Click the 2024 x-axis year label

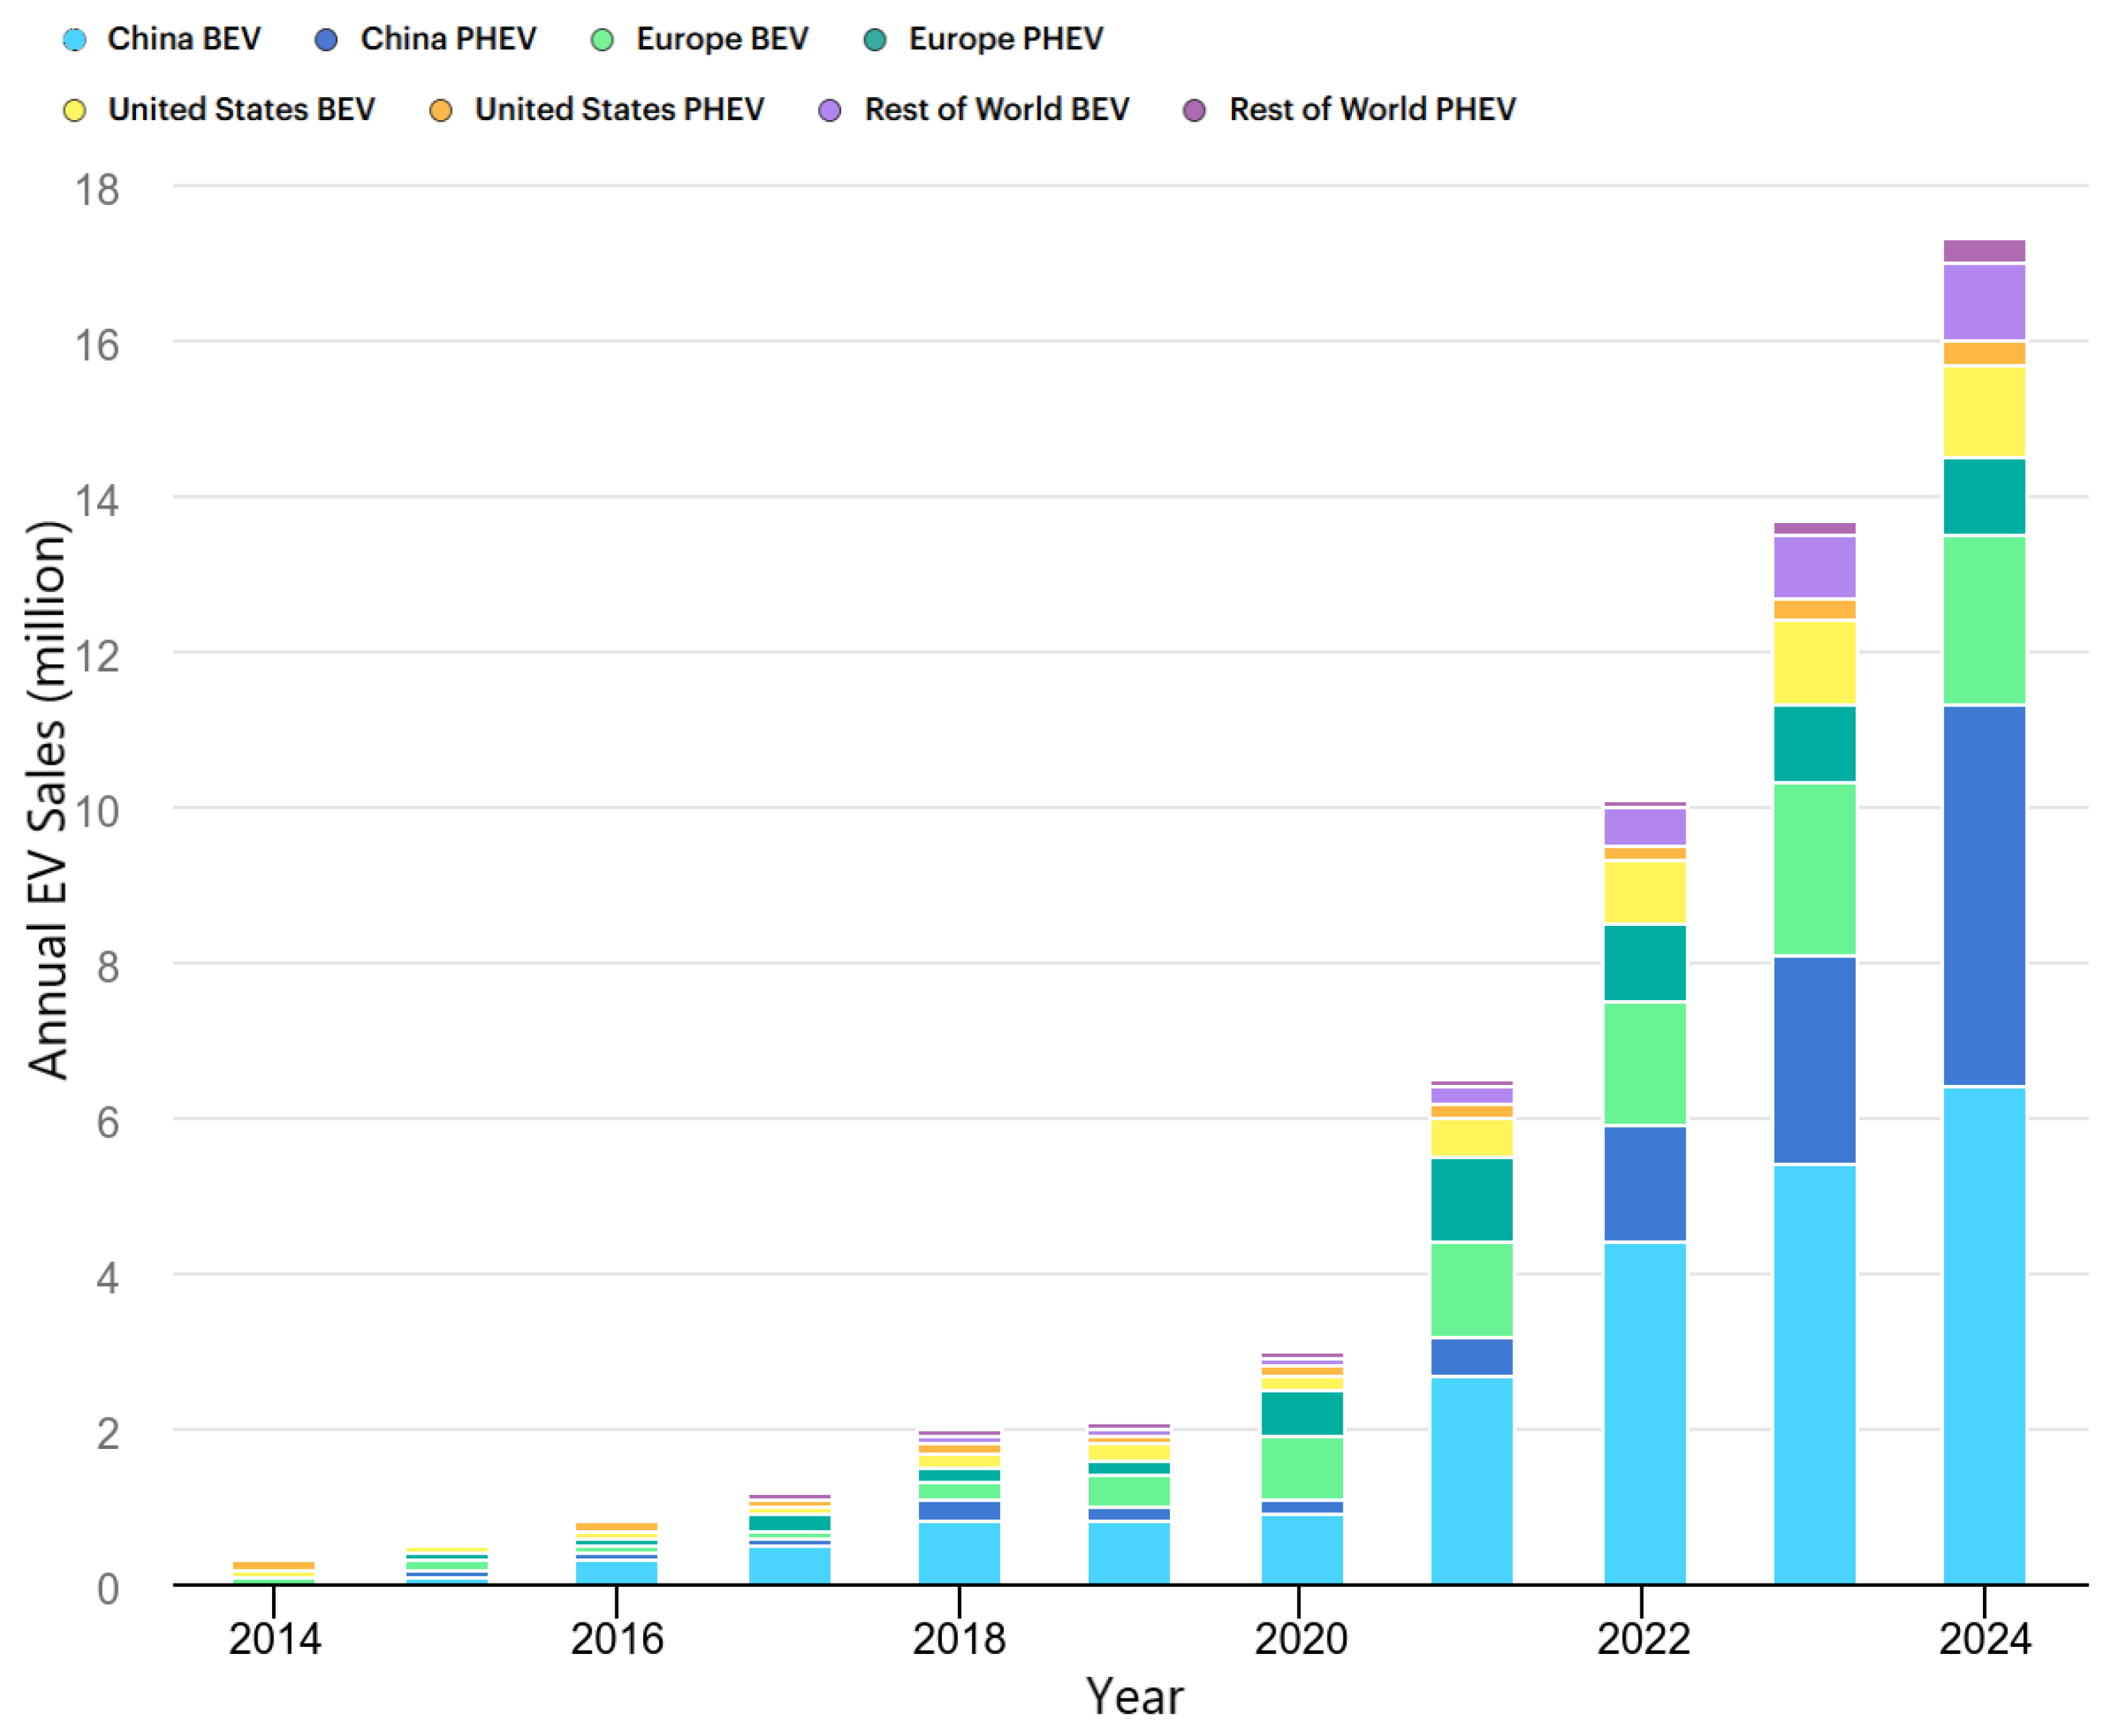tap(1985, 1639)
